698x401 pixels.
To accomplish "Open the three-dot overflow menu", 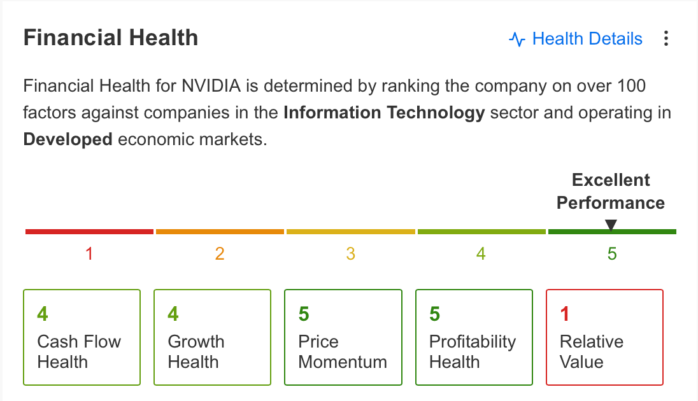I will point(666,39).
